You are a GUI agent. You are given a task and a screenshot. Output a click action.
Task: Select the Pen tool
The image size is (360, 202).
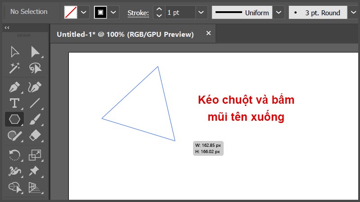pos(14,87)
